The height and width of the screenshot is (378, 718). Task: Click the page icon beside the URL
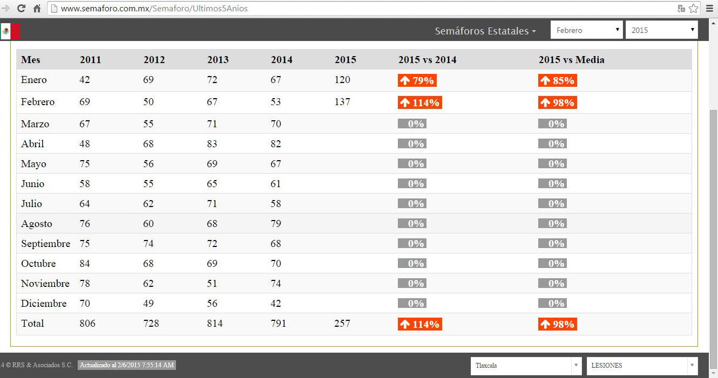(54, 9)
